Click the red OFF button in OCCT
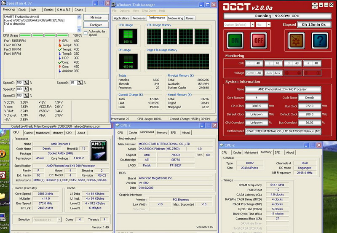Screen dimensions: 337x233 coord(259,40)
